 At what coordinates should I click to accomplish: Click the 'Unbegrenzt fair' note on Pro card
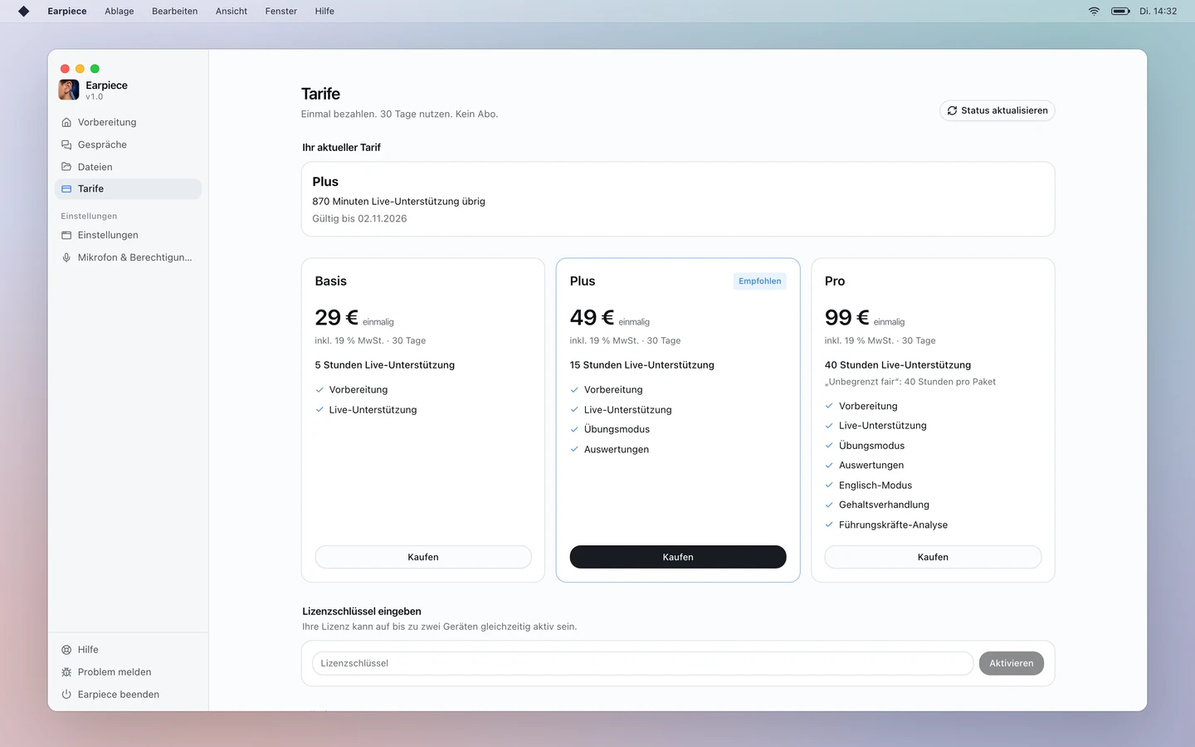(x=910, y=382)
